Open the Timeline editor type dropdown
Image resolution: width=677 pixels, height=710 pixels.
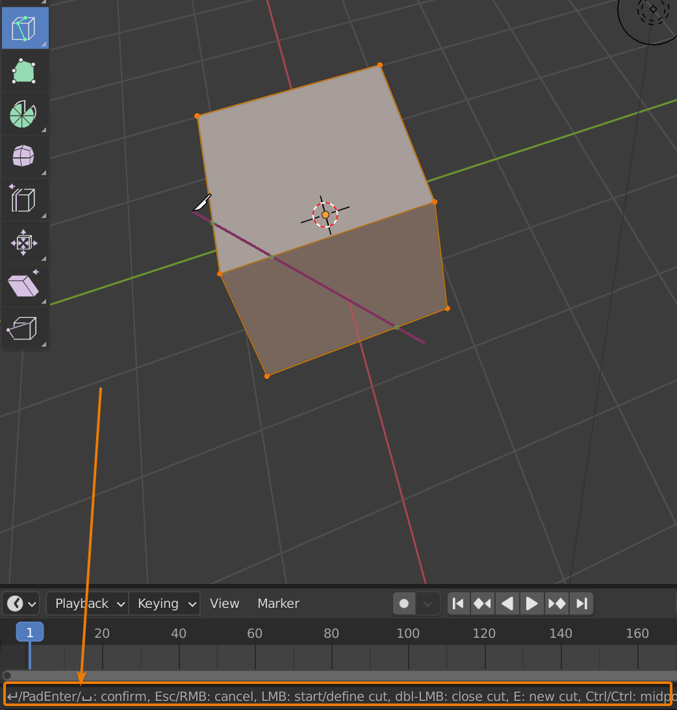pyautogui.click(x=21, y=603)
